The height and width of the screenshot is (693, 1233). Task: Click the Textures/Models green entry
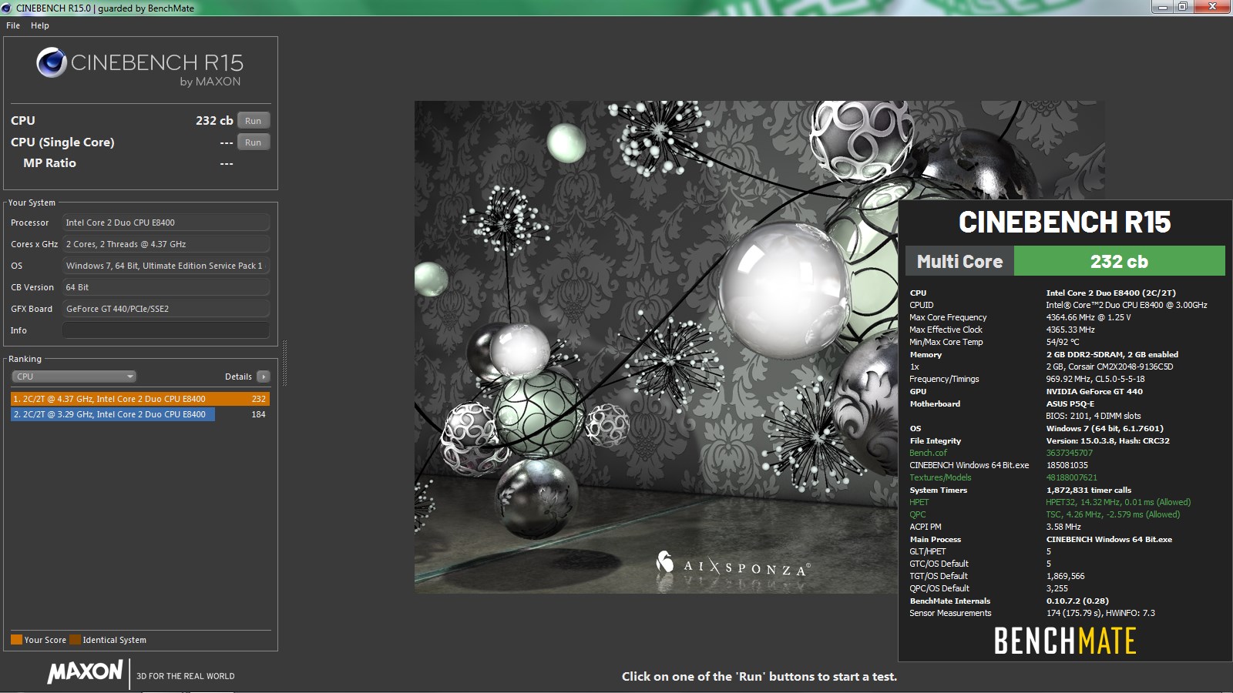(x=940, y=477)
